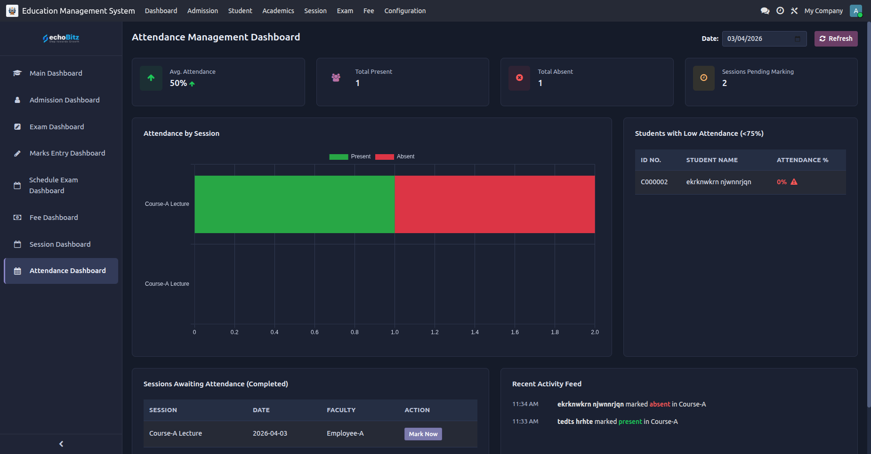Image resolution: width=871 pixels, height=454 pixels.
Task: Click the echoBitz sidebar logo
Action: click(x=61, y=38)
